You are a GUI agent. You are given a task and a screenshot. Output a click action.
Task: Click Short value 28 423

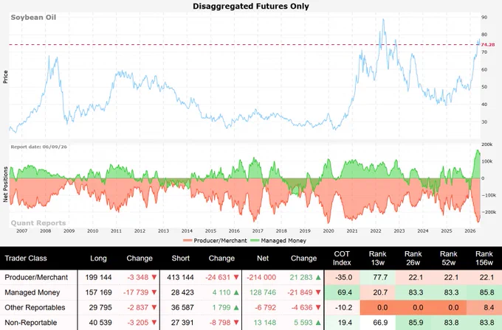pos(182,292)
